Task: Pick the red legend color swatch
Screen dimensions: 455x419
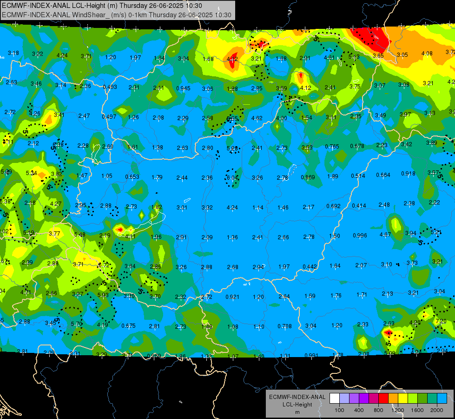Action: tap(383, 399)
